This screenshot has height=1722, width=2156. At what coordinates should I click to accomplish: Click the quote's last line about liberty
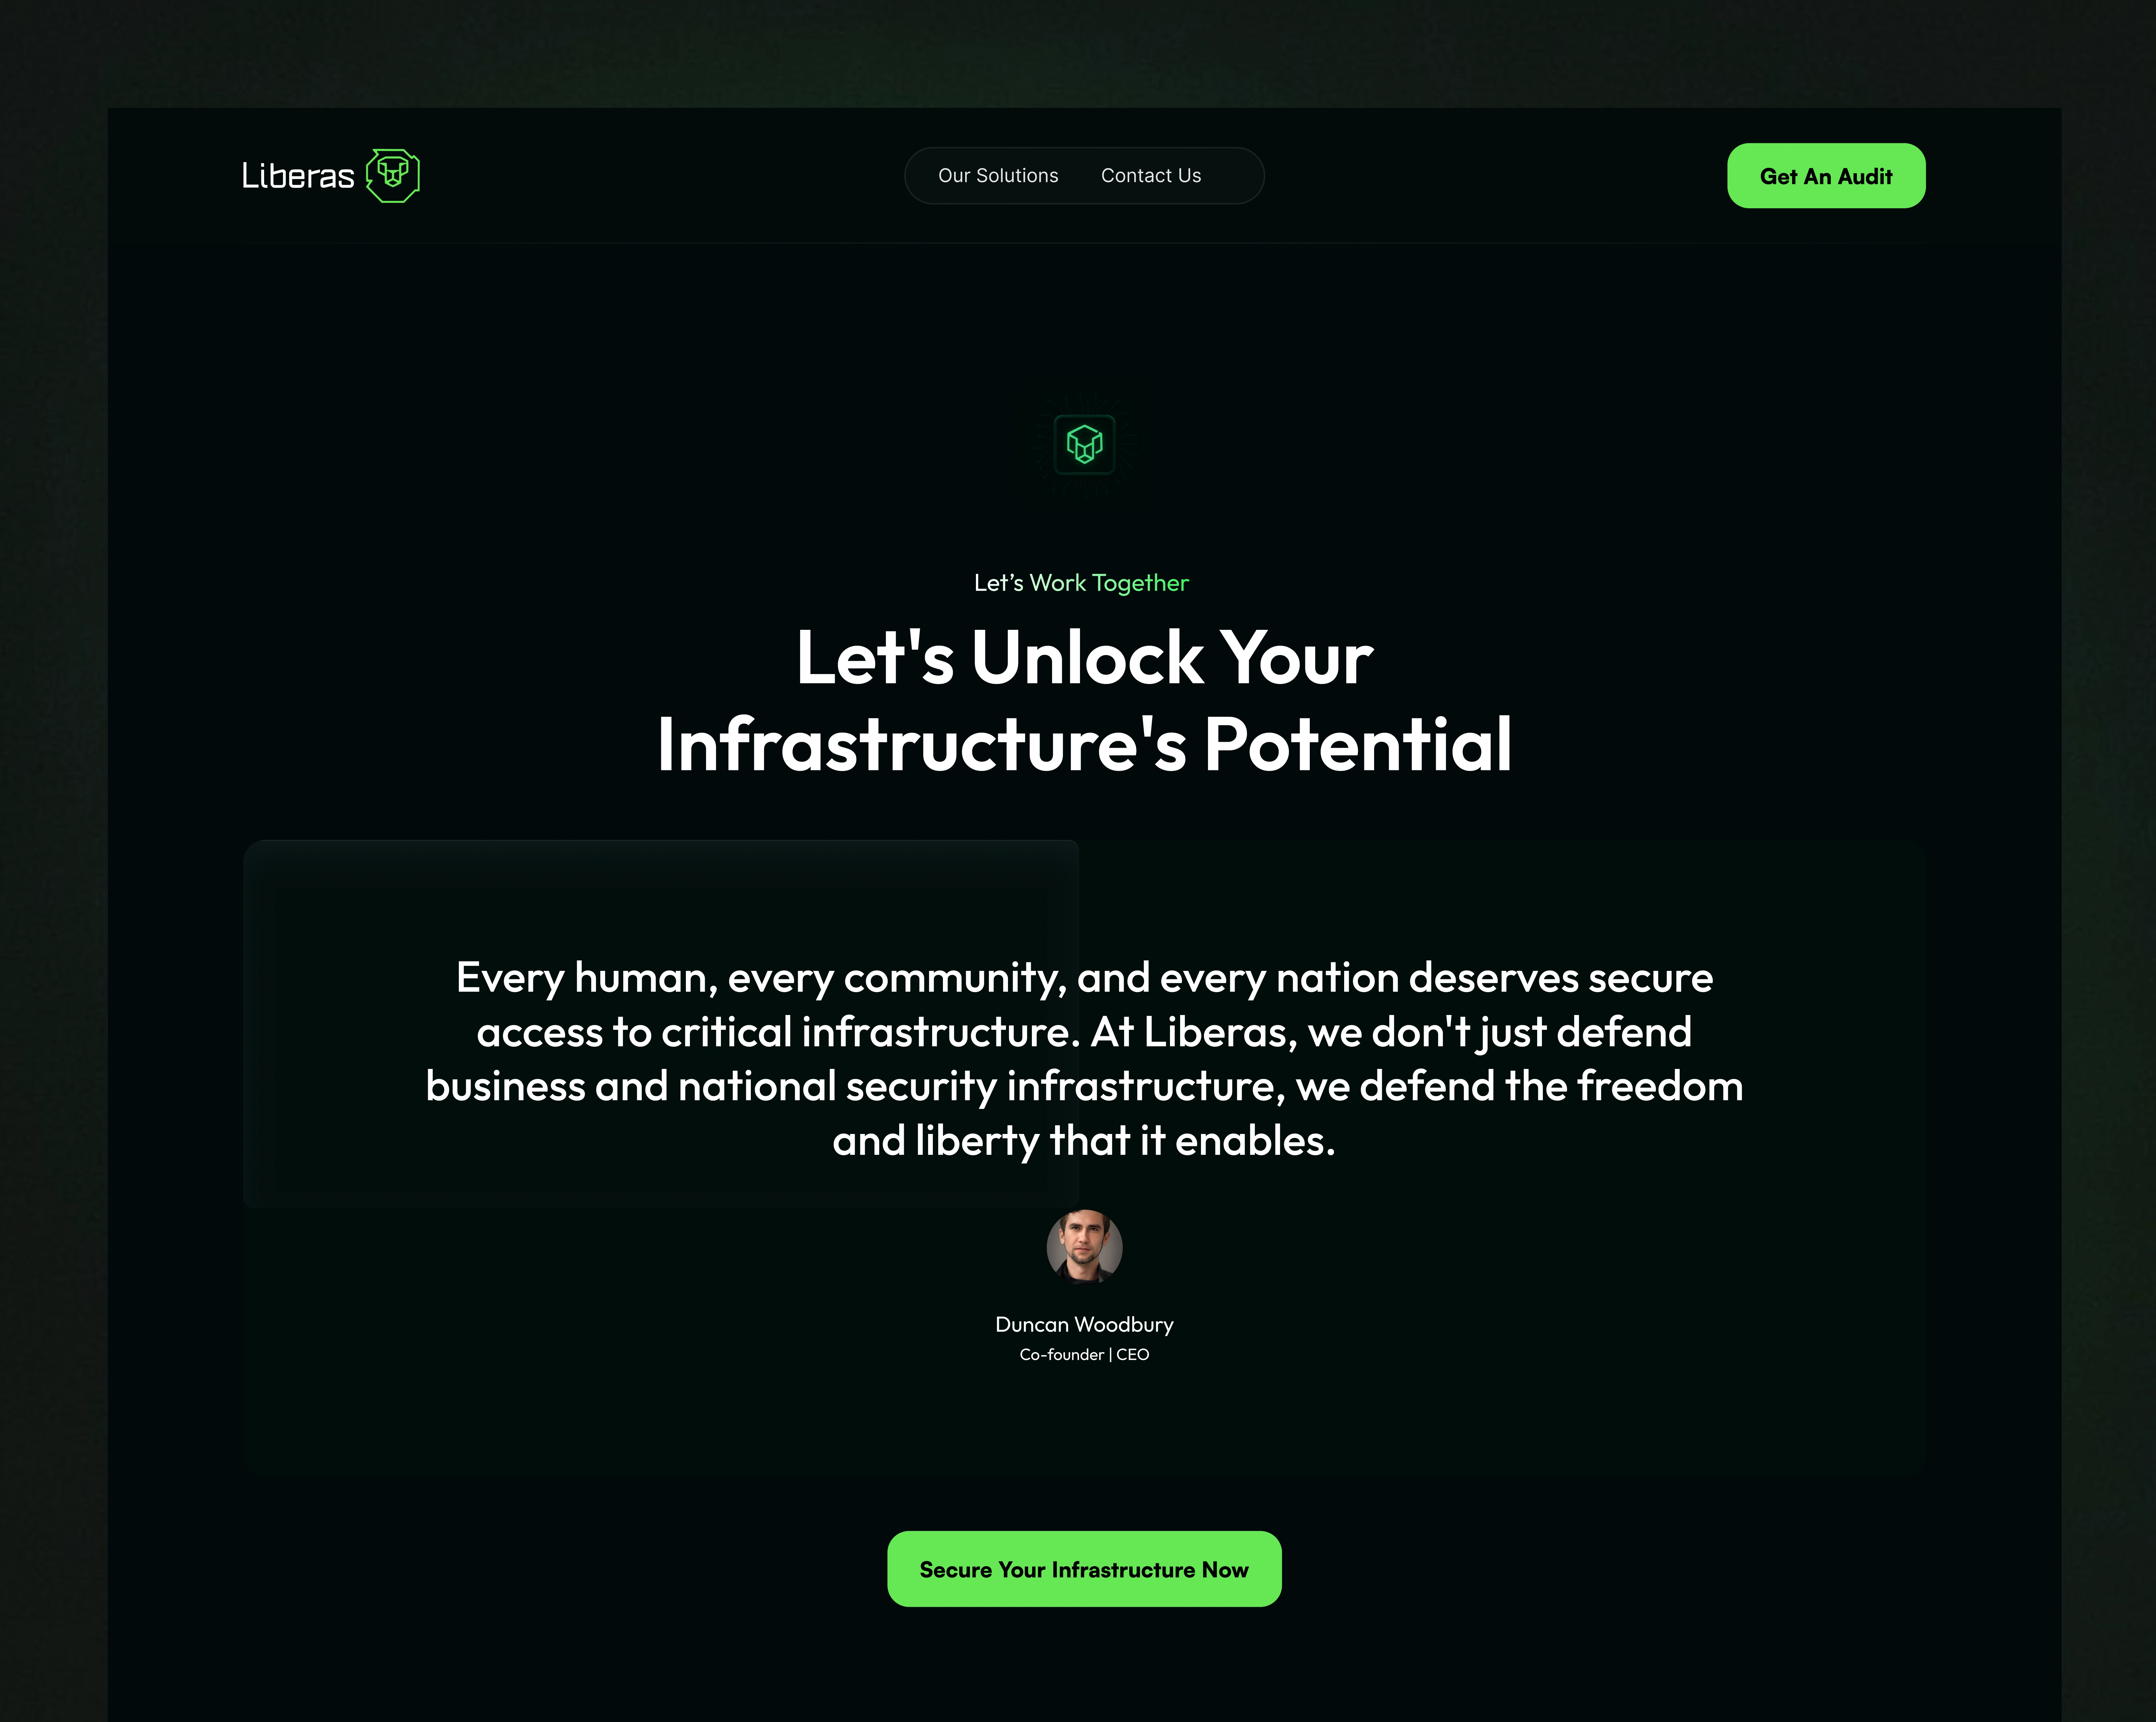tap(1084, 1141)
